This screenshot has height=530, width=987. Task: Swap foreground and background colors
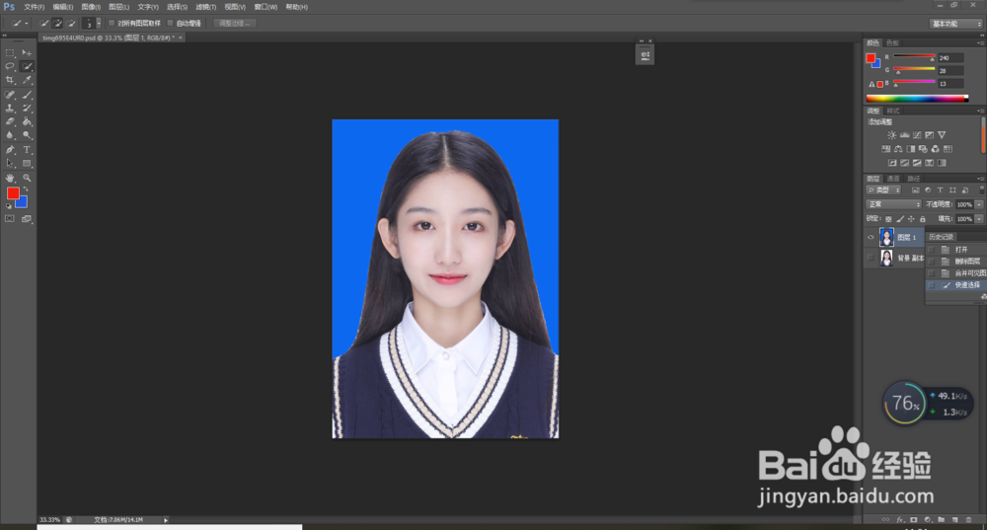tap(26, 189)
